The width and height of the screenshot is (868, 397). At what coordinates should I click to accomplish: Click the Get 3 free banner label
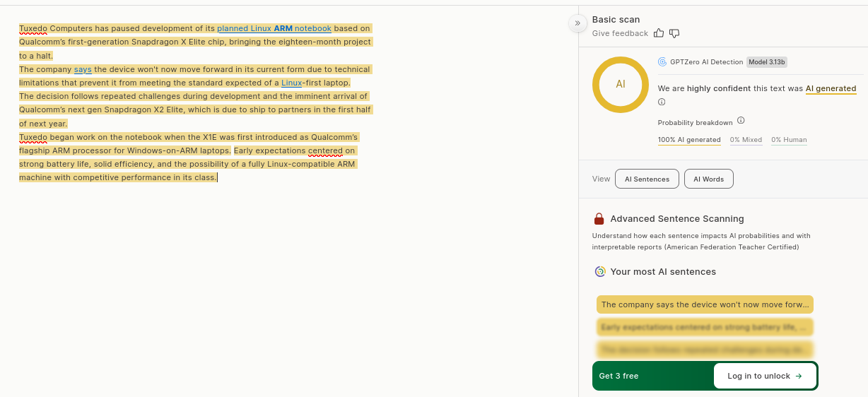(x=618, y=376)
